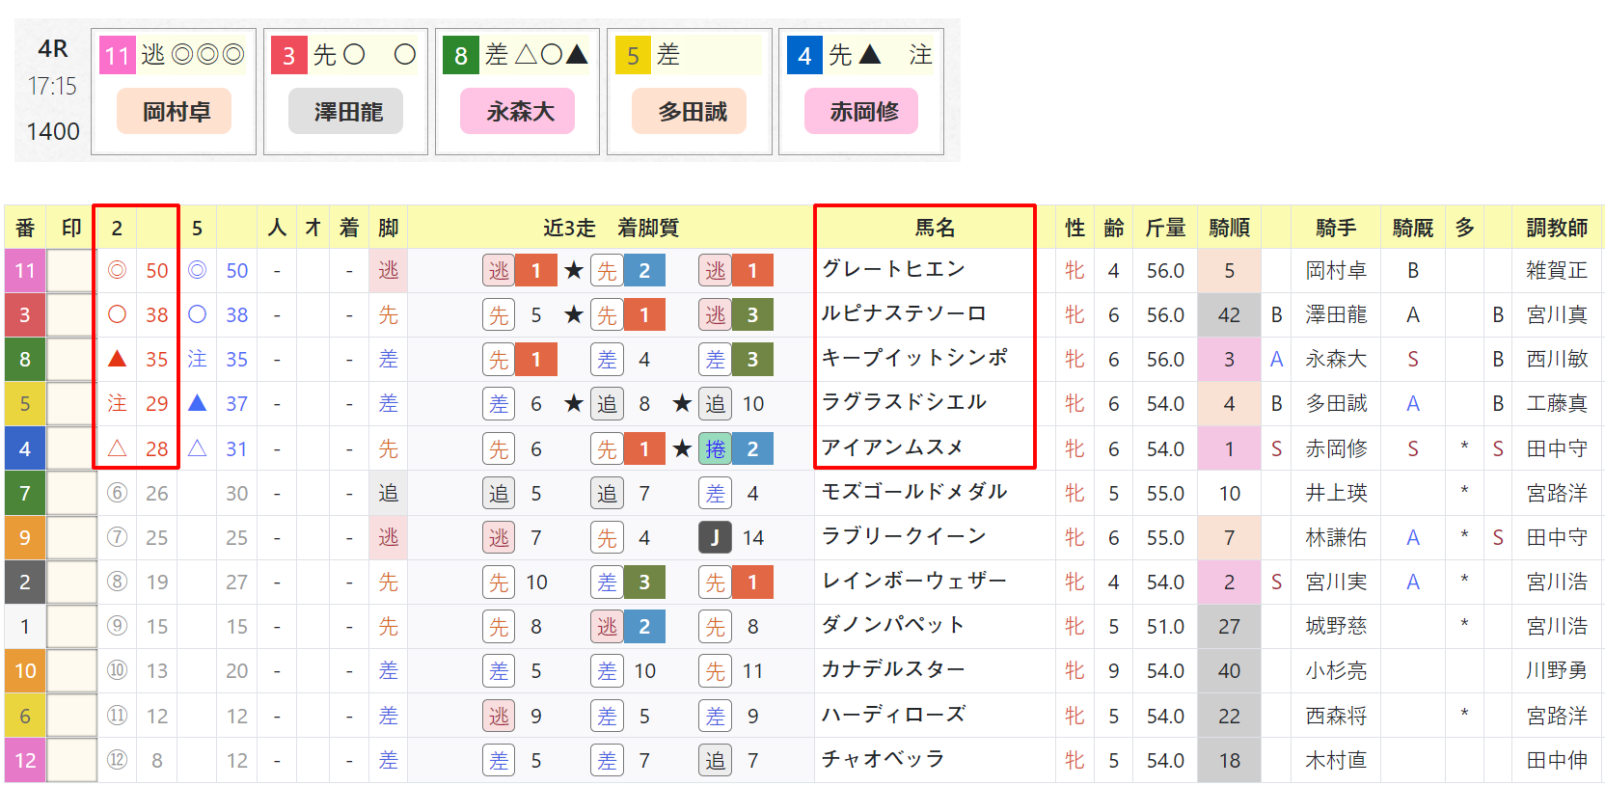The height and width of the screenshot is (786, 1605).
Task: Click the black J badge in the ラブリークイーン row
Action: click(715, 537)
